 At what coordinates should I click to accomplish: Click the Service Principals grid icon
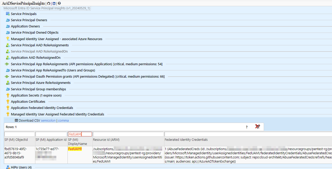(x=8, y=14)
